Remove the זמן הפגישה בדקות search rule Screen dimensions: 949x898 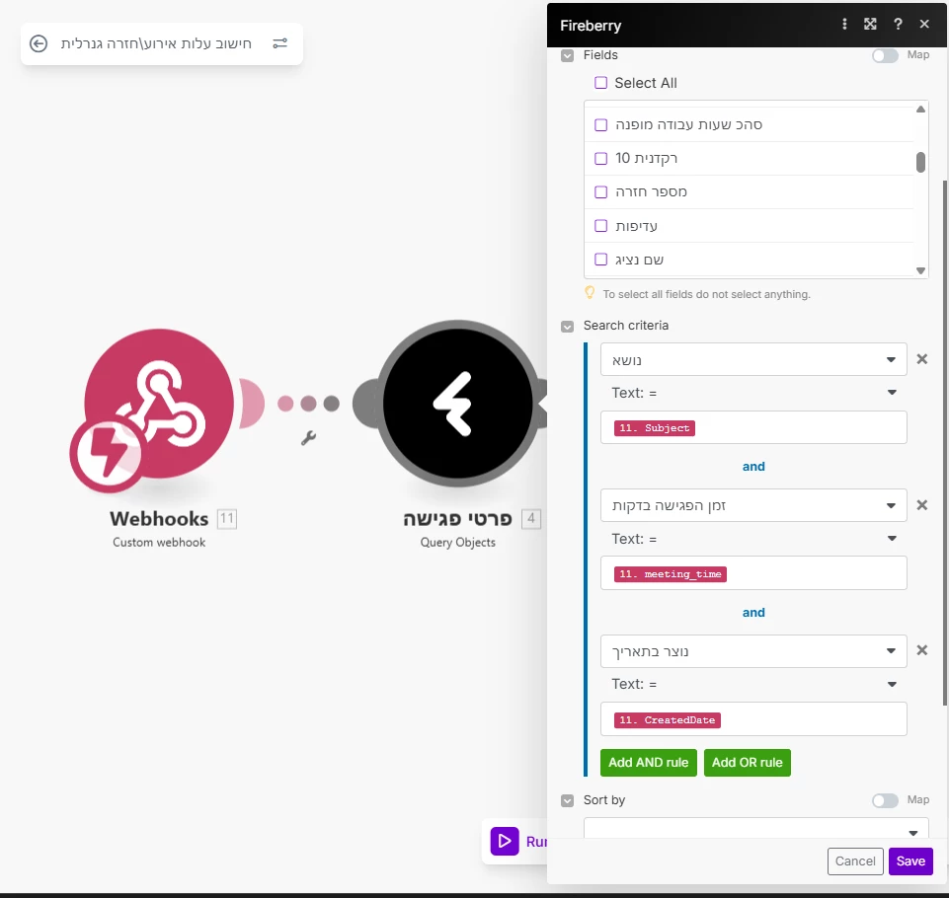pyautogui.click(x=921, y=505)
